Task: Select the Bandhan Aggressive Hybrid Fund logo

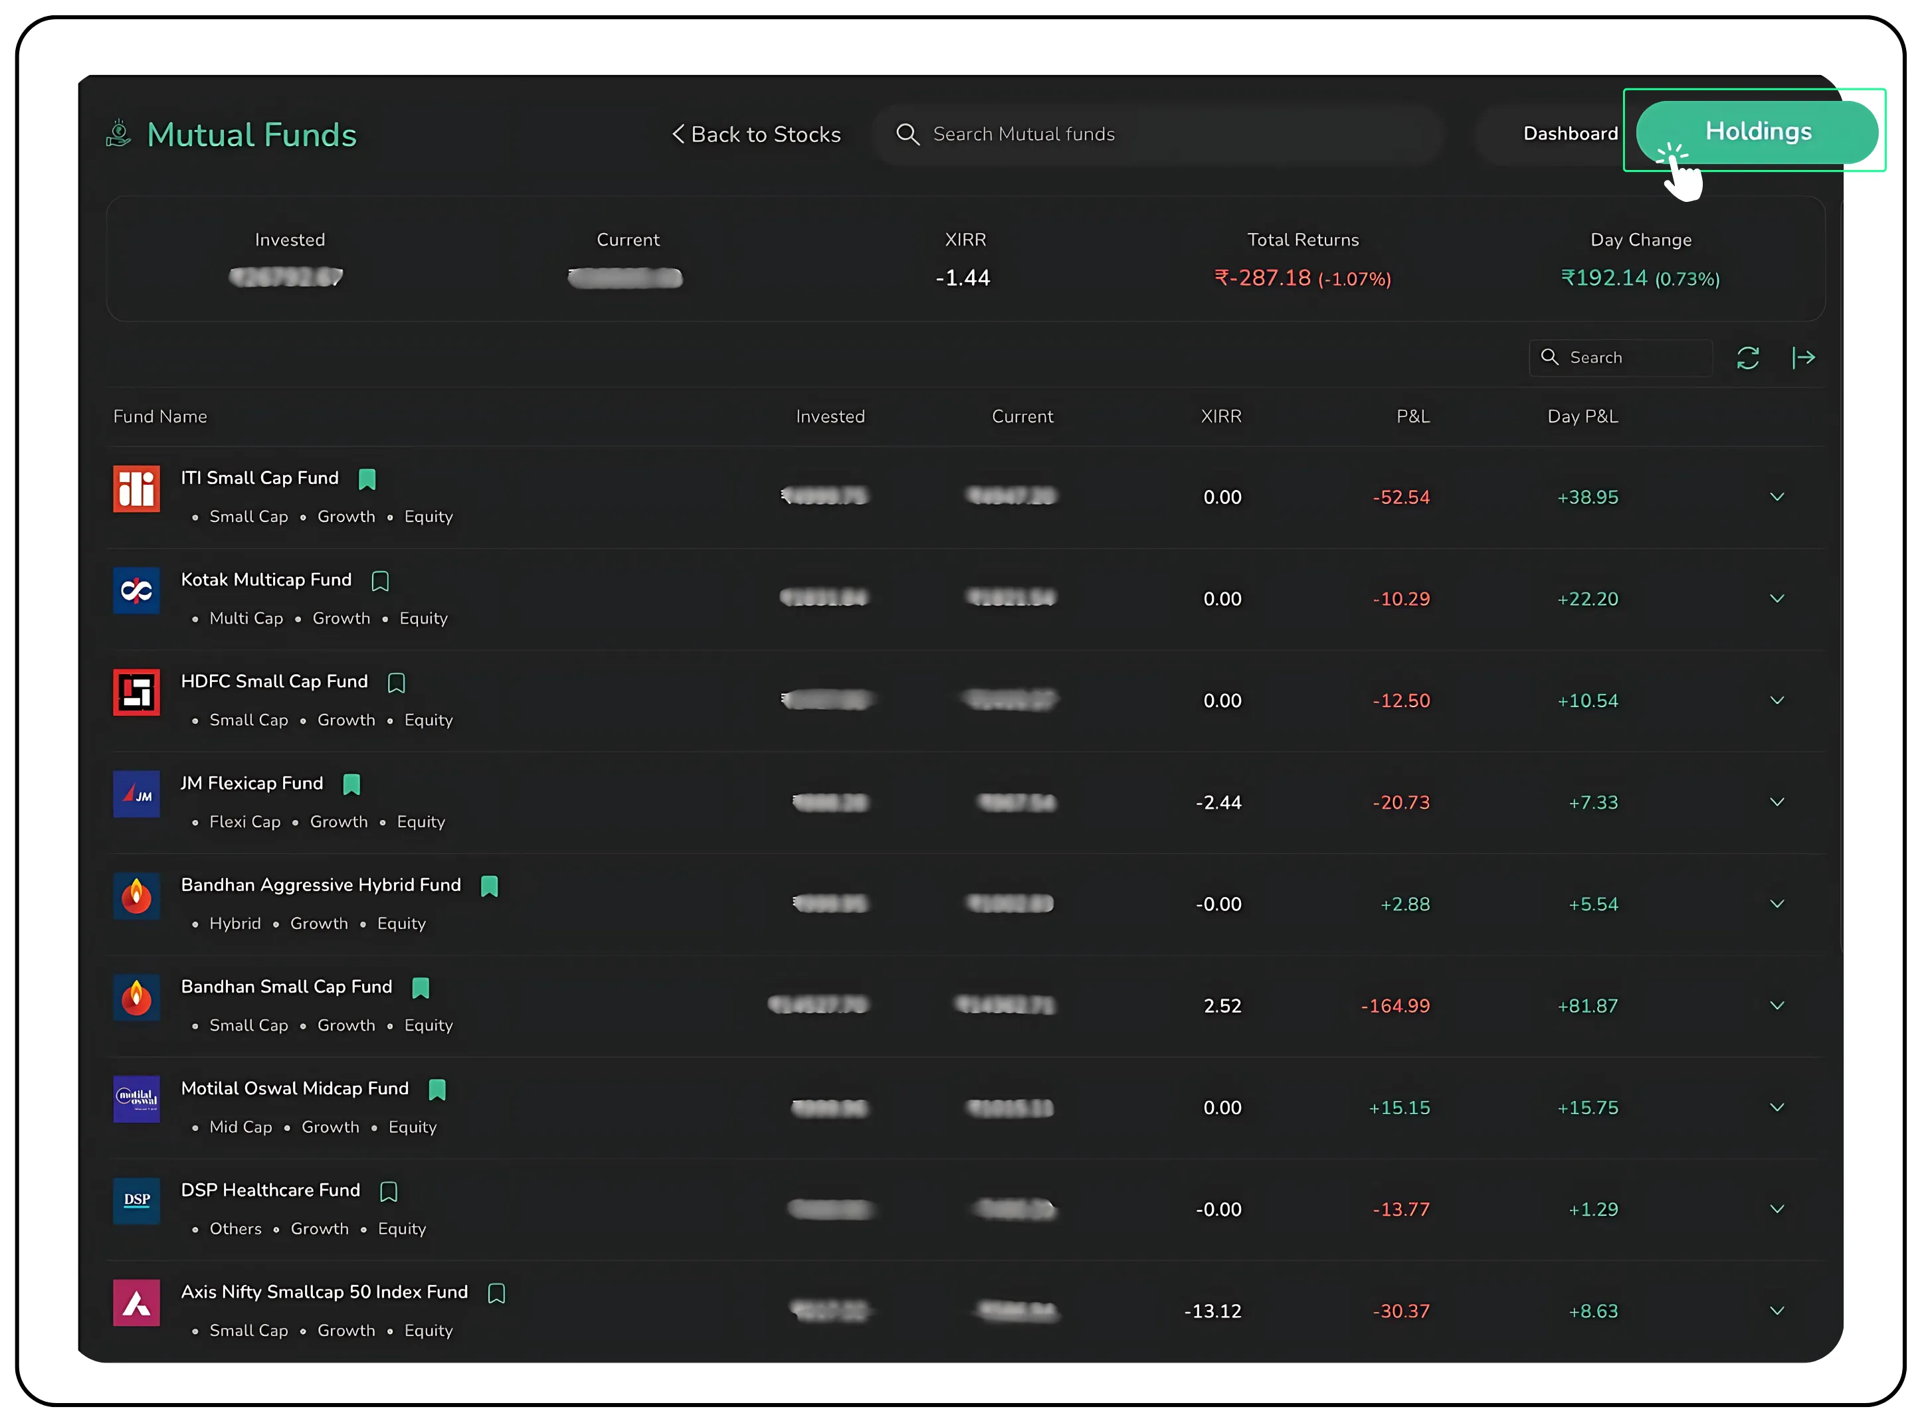Action: pos(136,897)
